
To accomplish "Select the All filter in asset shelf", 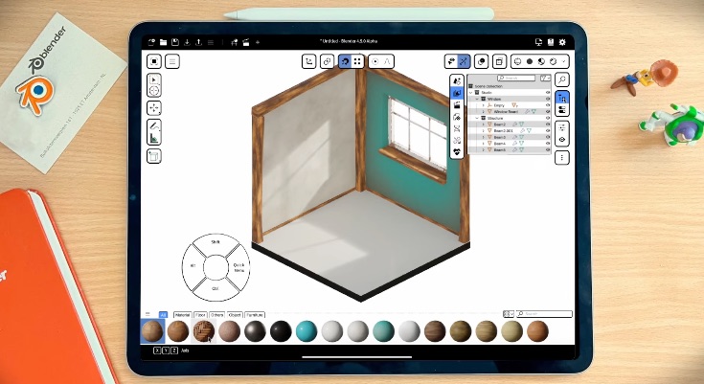I will click(164, 315).
